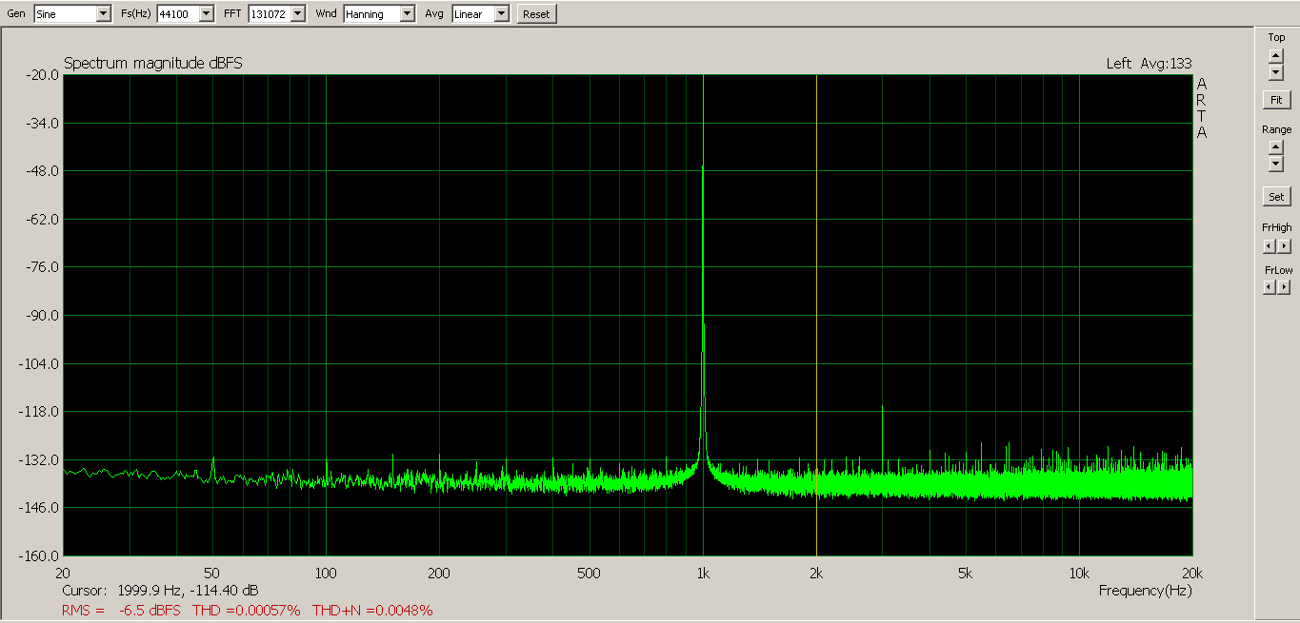Click FrLow left arrow
Image resolution: width=1300 pixels, height=623 pixels.
pos(1269,287)
